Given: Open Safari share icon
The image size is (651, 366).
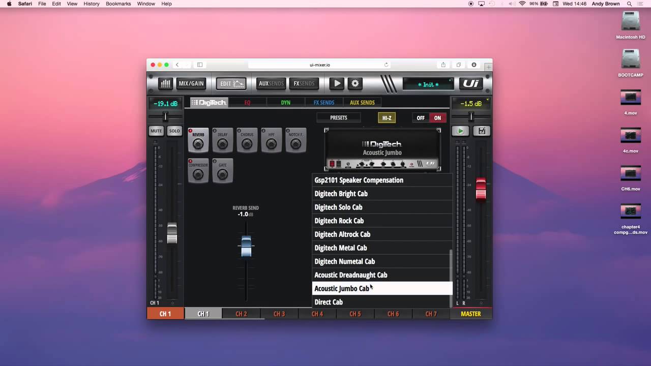Looking at the screenshot, I should point(443,65).
